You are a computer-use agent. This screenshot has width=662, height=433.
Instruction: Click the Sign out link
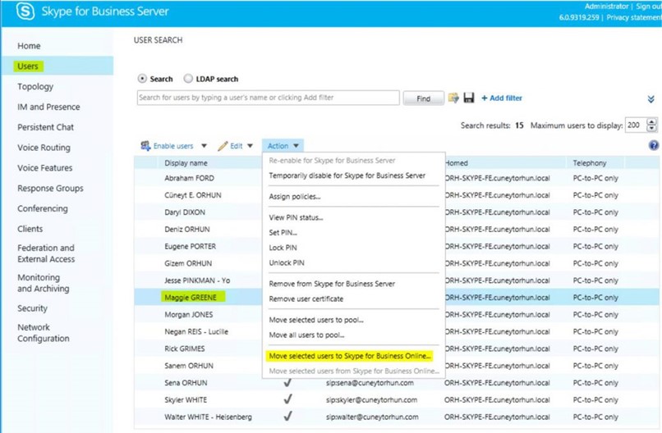tap(649, 7)
